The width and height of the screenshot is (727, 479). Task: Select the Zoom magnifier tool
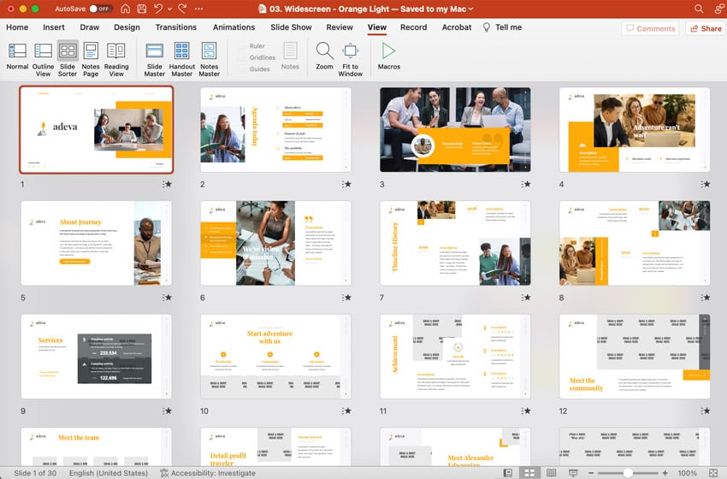point(324,56)
